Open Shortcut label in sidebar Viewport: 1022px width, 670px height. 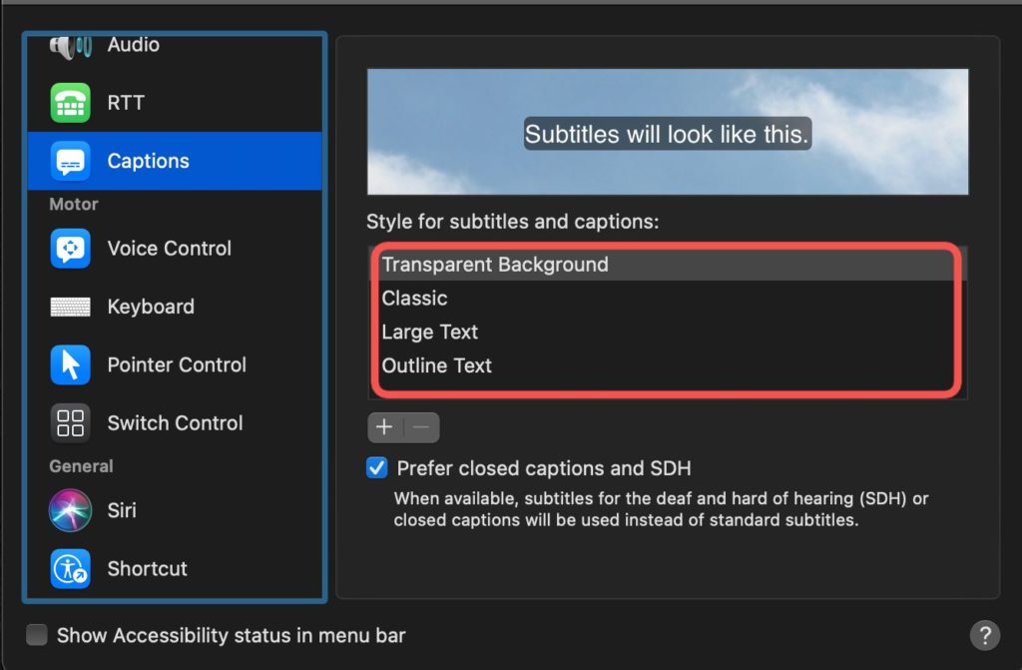coord(148,568)
